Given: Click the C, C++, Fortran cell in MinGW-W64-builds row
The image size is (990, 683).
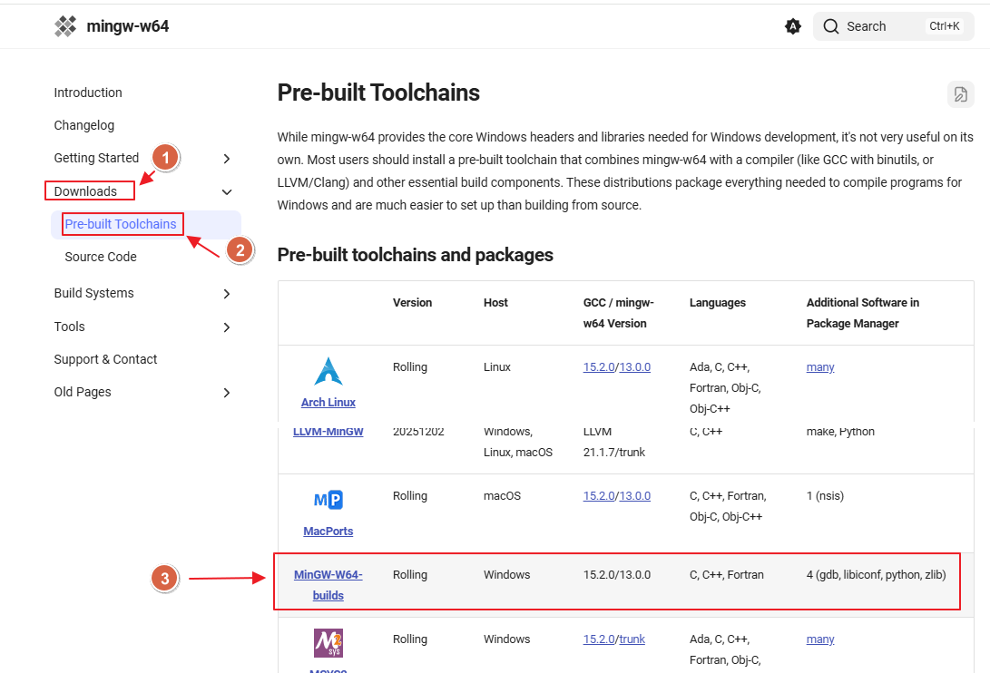Looking at the screenshot, I should pos(726,575).
